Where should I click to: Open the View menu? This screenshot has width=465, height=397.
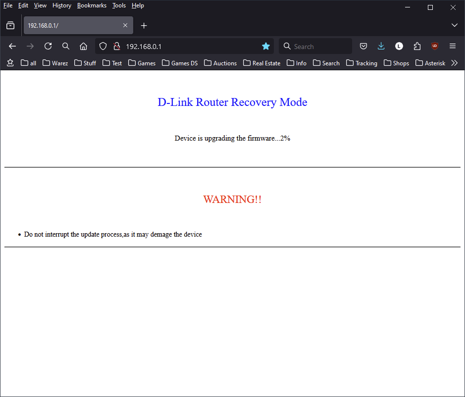click(40, 5)
